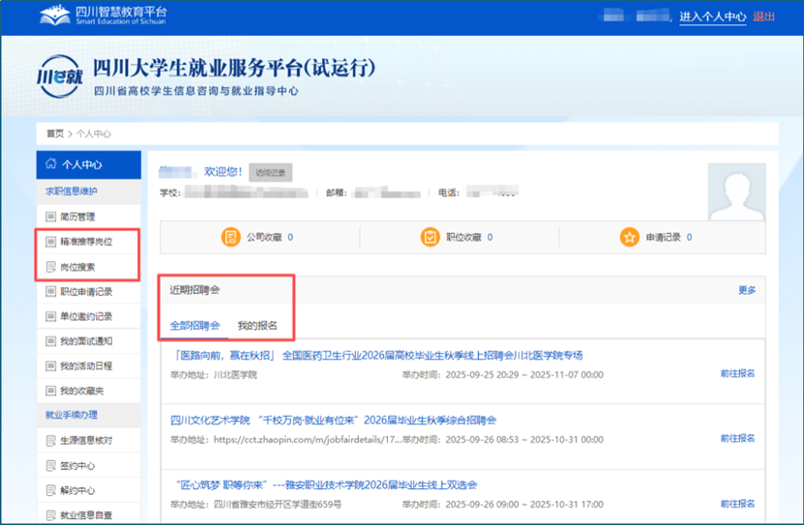Click the 近期招聘会 section heading
The height and width of the screenshot is (525, 804).
pos(194,290)
